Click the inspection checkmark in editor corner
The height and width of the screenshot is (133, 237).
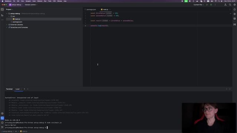230,13
